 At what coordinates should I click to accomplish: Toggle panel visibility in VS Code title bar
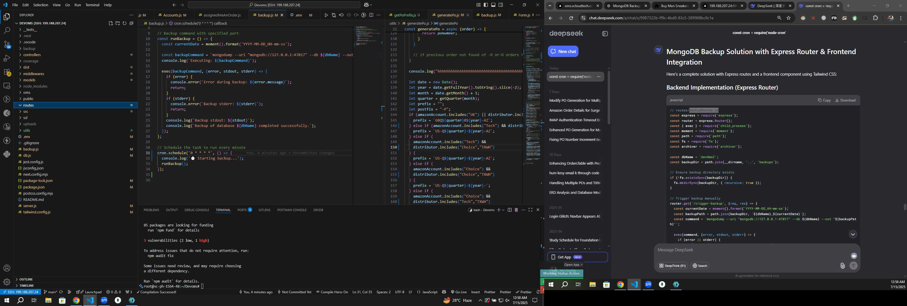[493, 5]
